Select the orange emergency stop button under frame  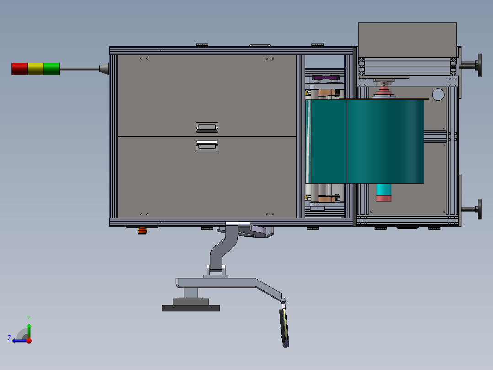click(142, 230)
